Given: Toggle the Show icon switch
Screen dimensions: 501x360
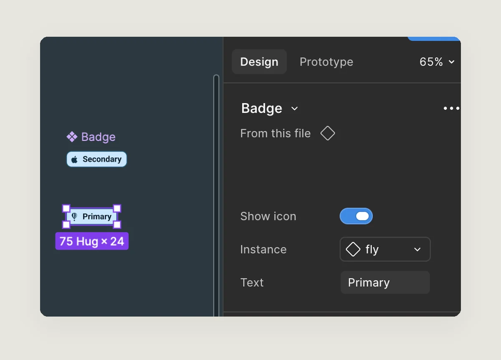Looking at the screenshot, I should point(356,216).
